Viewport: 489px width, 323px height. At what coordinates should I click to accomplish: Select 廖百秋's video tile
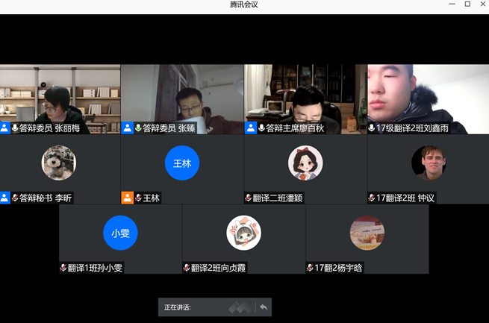305,99
